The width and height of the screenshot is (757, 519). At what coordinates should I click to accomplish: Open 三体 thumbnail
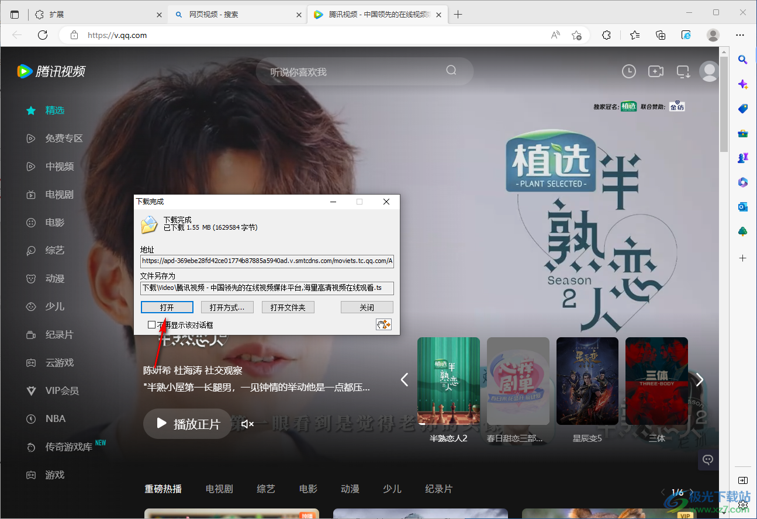pyautogui.click(x=656, y=381)
